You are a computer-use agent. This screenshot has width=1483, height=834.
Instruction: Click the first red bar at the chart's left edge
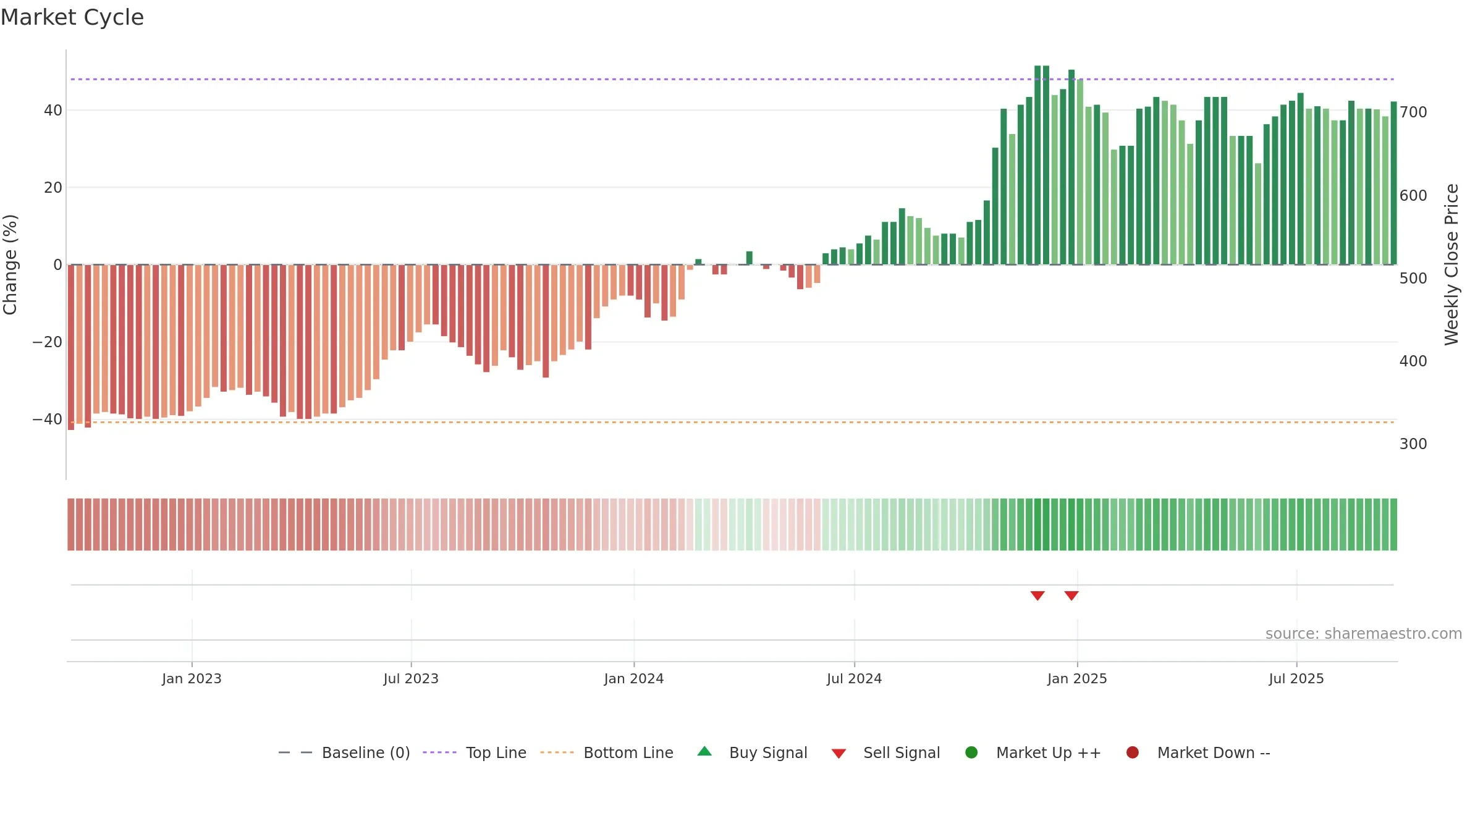tap(71, 347)
